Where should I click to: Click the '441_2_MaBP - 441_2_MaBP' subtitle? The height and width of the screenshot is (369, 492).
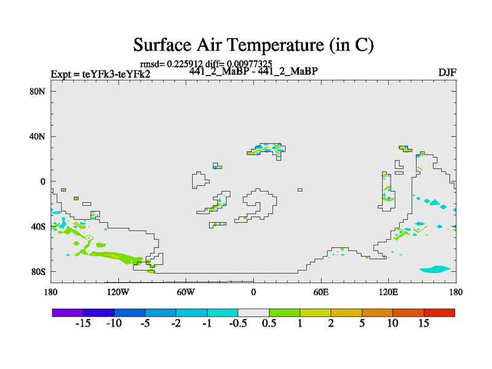(253, 71)
